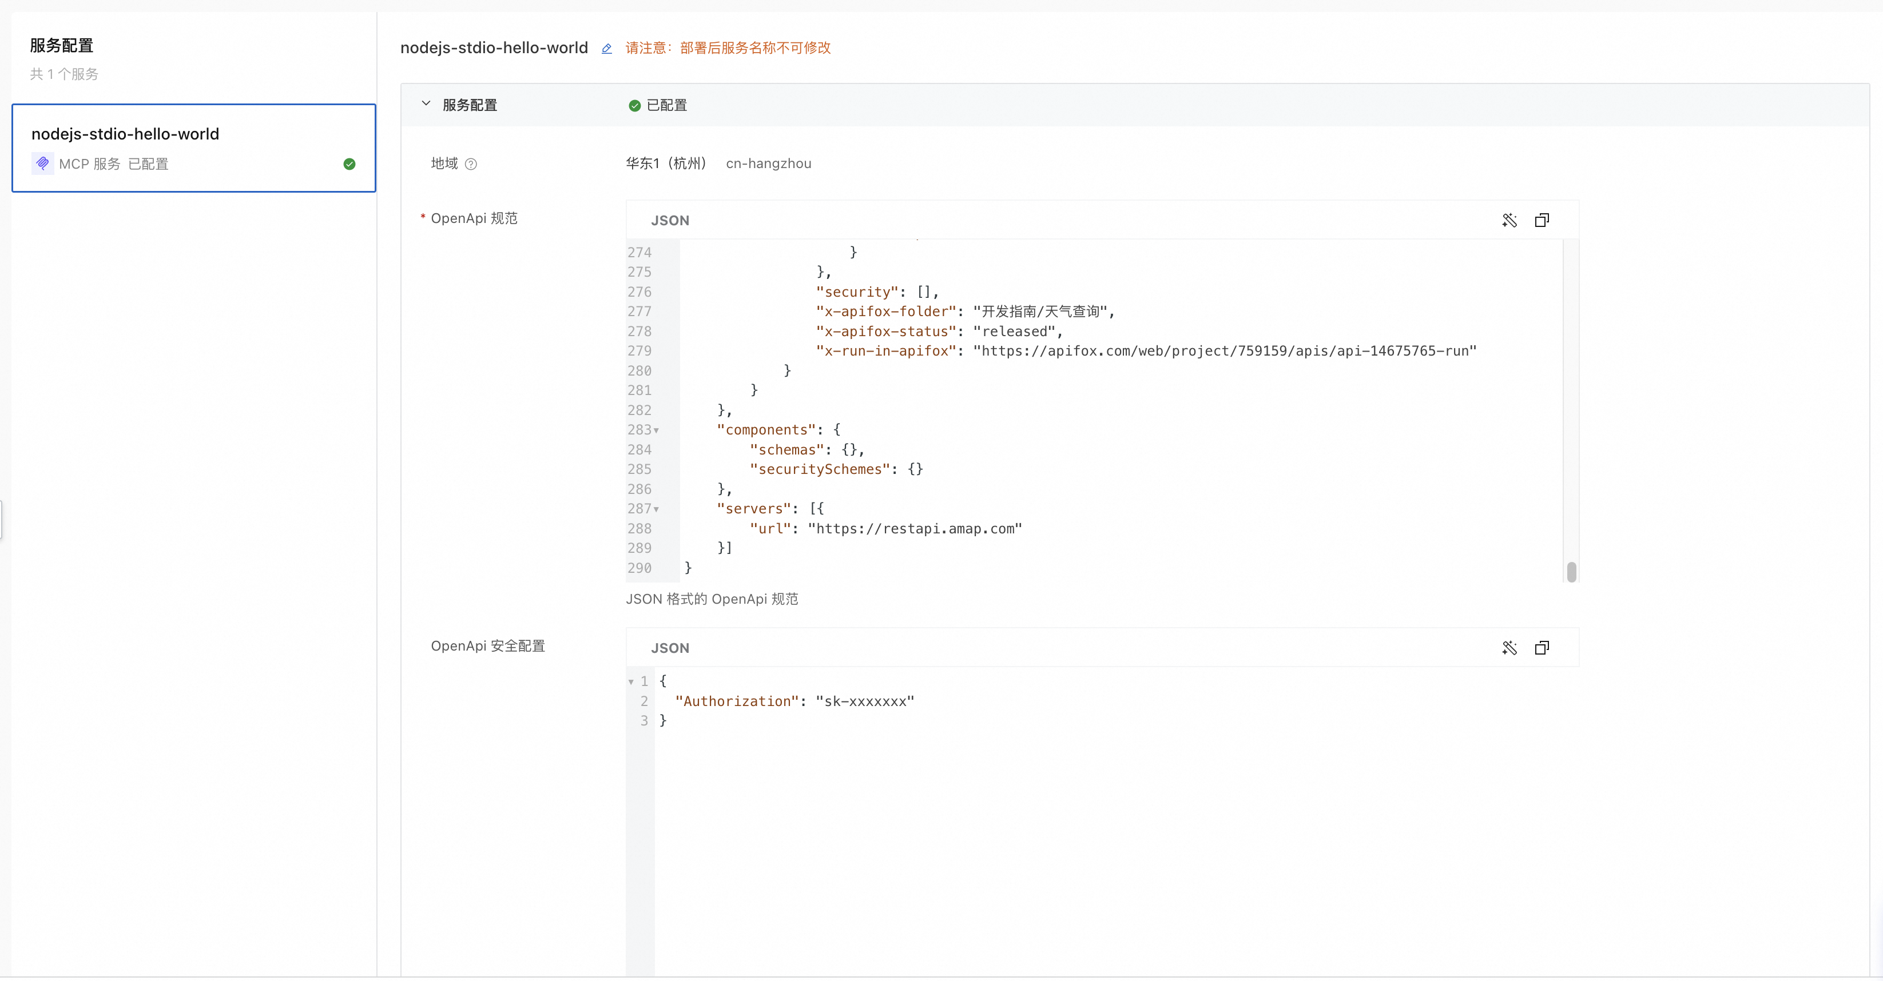This screenshot has width=1883, height=981.
Task: Fold the servers block at line 287
Action: pos(657,510)
